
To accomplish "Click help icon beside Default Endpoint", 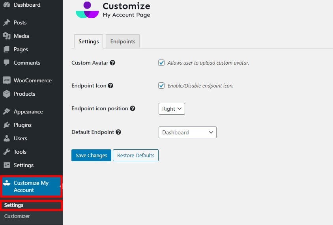I will click(118, 132).
